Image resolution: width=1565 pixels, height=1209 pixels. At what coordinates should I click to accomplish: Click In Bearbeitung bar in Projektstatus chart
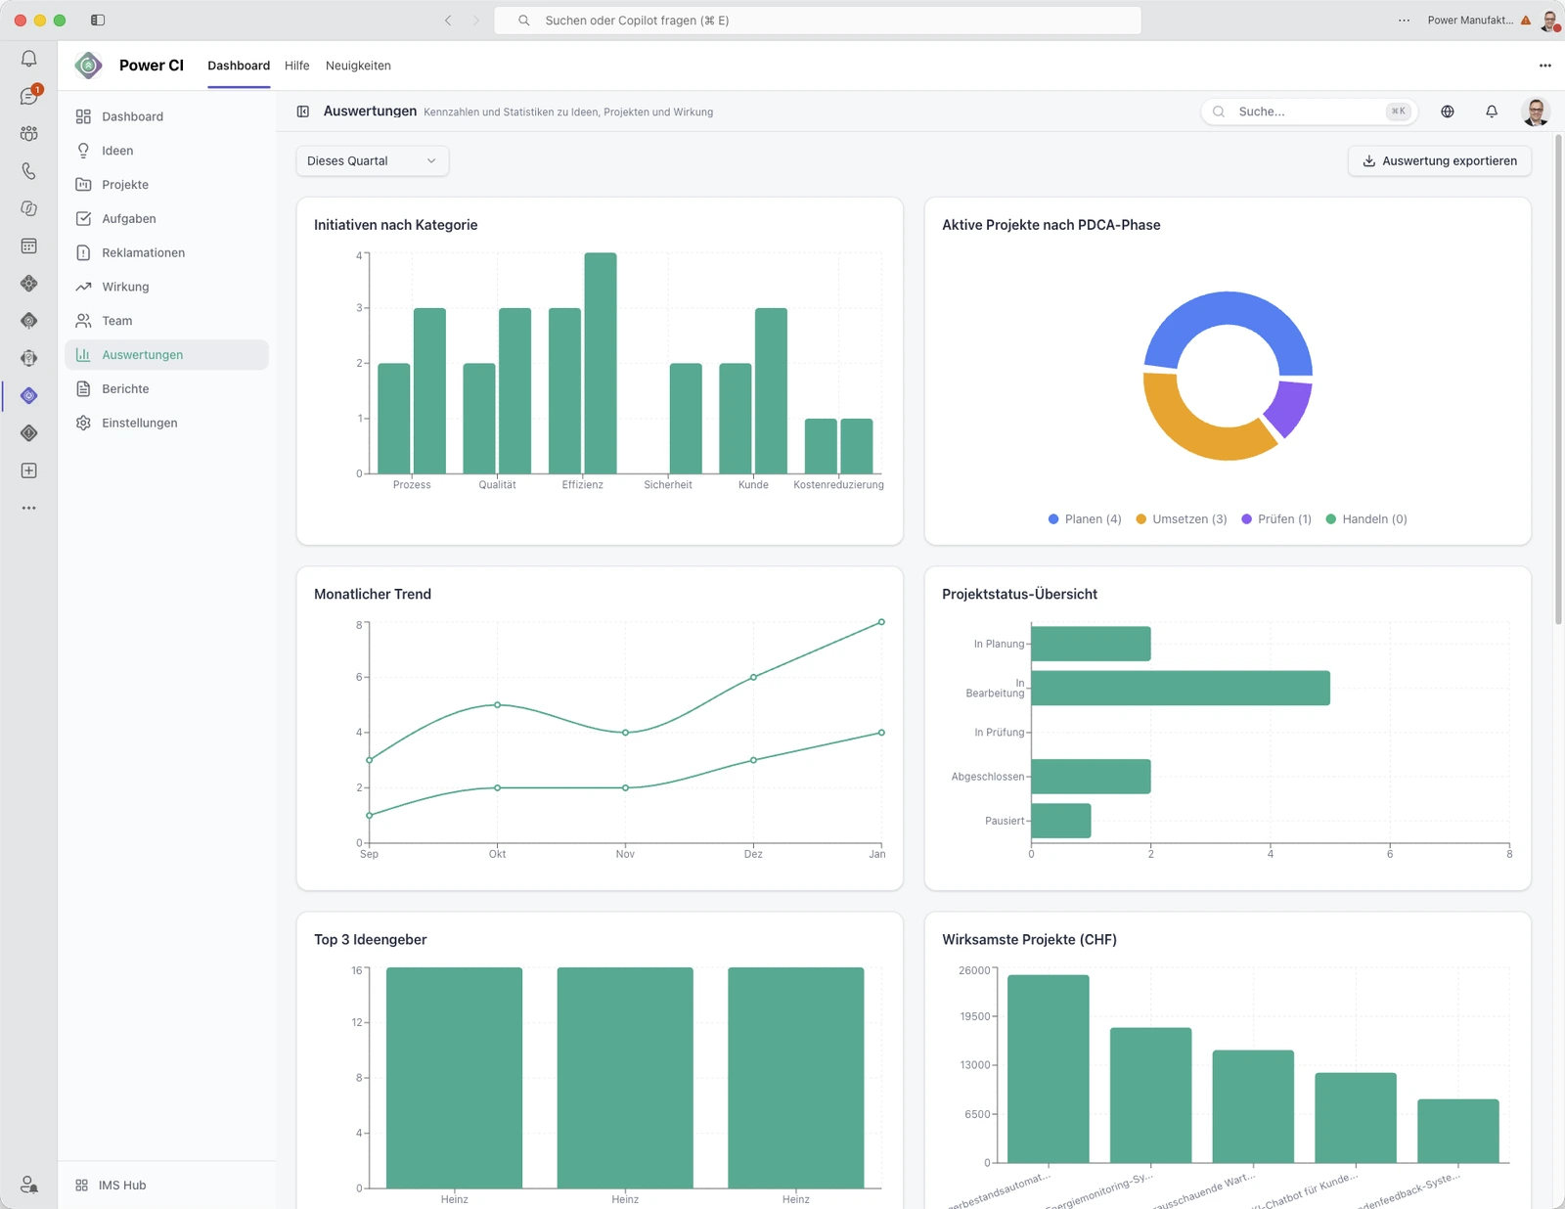pyautogui.click(x=1181, y=688)
